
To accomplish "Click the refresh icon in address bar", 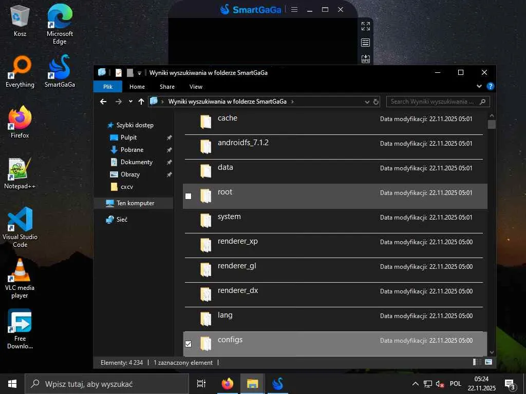I will 376,102.
